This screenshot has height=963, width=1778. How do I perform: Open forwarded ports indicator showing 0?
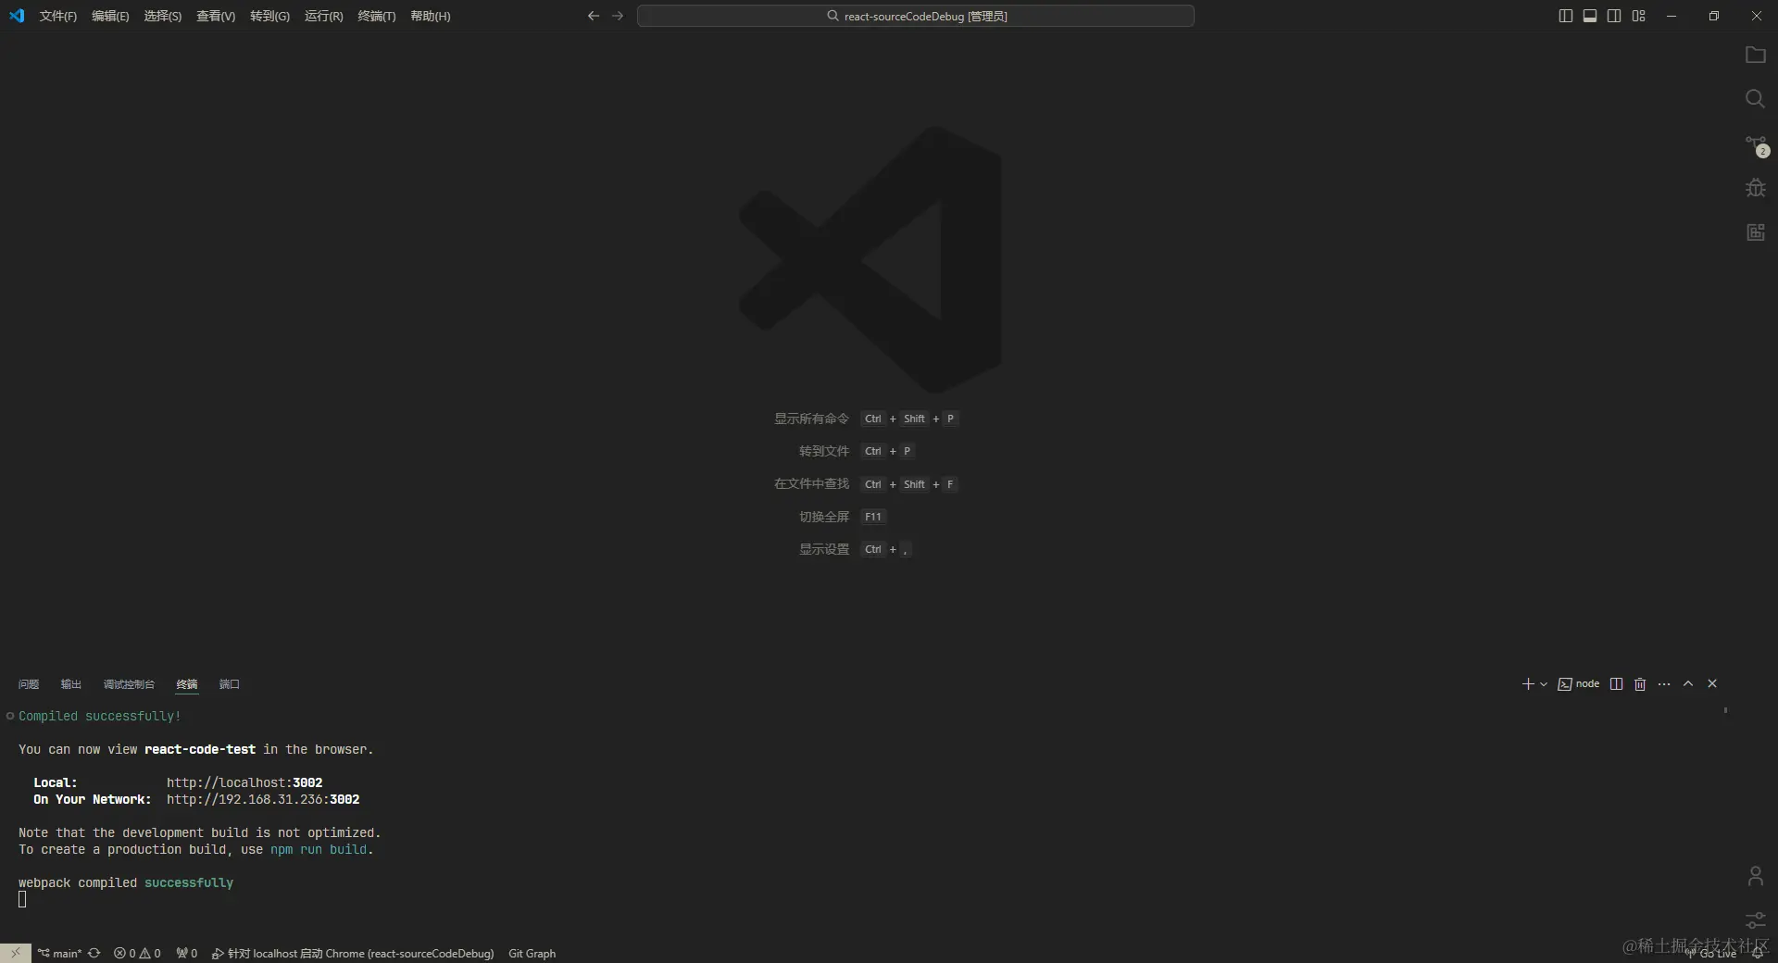187,953
